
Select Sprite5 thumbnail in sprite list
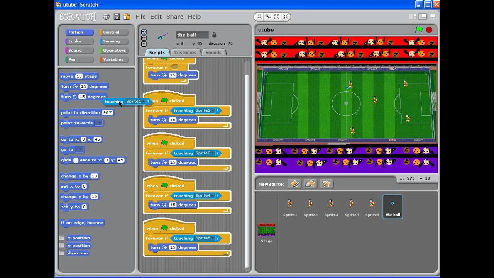pos(372,207)
